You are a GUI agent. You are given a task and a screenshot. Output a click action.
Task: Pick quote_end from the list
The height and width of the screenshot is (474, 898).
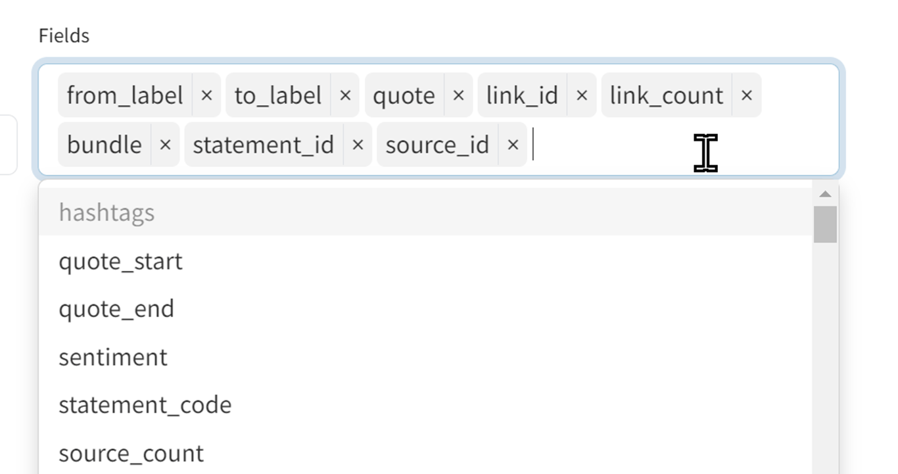pos(116,309)
